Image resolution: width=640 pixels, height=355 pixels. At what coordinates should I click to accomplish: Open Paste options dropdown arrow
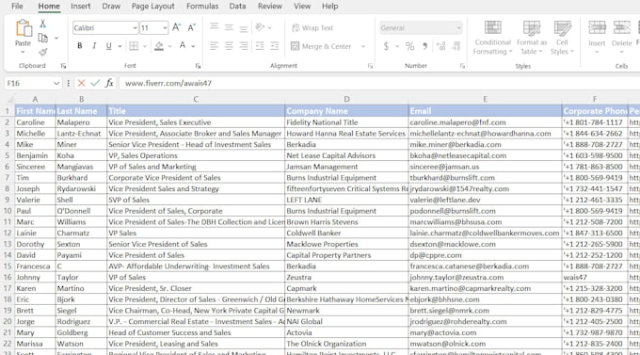[x=23, y=53]
